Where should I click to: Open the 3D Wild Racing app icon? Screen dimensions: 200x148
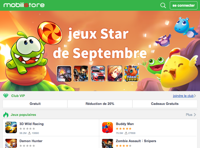click(11, 127)
